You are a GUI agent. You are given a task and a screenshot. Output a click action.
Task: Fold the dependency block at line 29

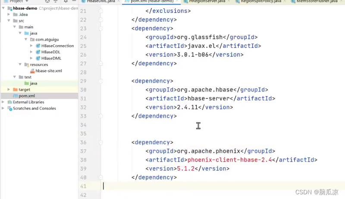(x=101, y=81)
